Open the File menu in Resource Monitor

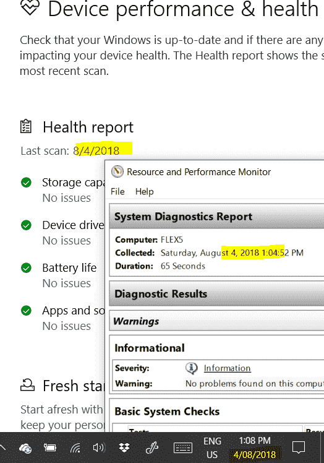point(117,192)
